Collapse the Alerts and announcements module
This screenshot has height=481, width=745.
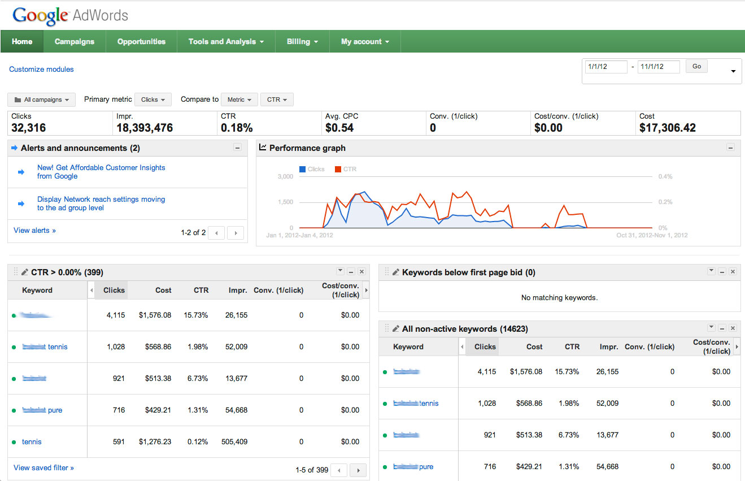(237, 148)
